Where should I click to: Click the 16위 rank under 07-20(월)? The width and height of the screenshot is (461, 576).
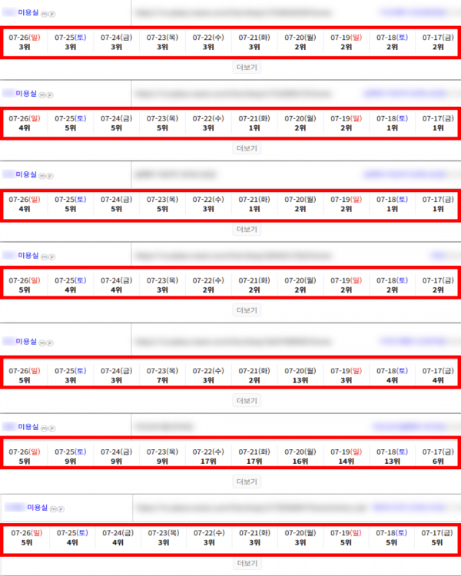(x=300, y=462)
